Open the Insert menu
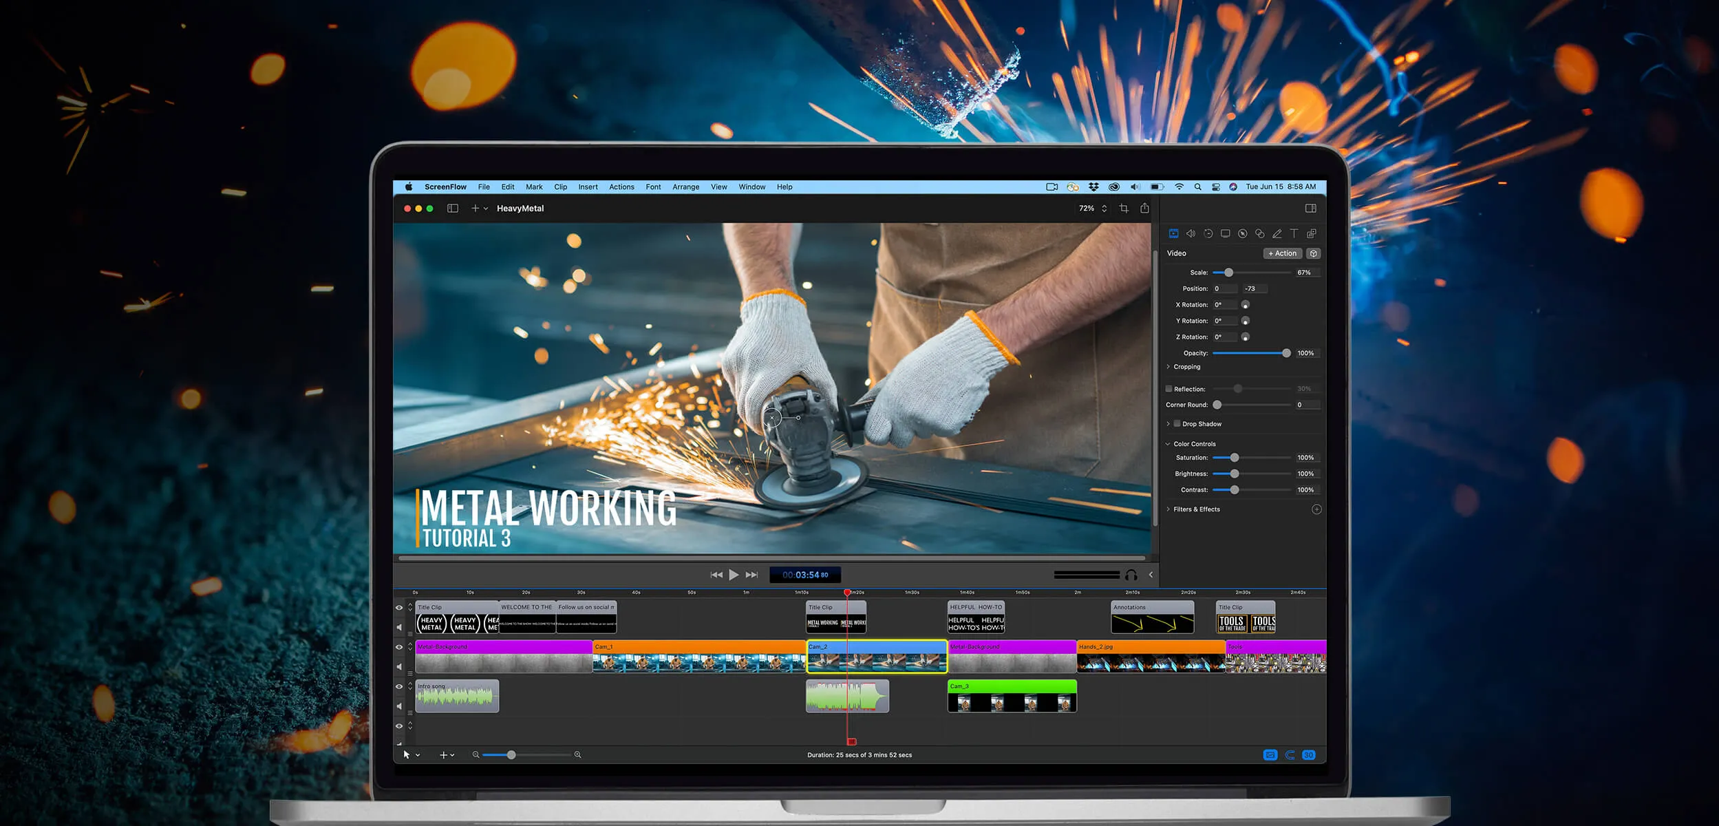This screenshot has height=826, width=1719. [588, 187]
